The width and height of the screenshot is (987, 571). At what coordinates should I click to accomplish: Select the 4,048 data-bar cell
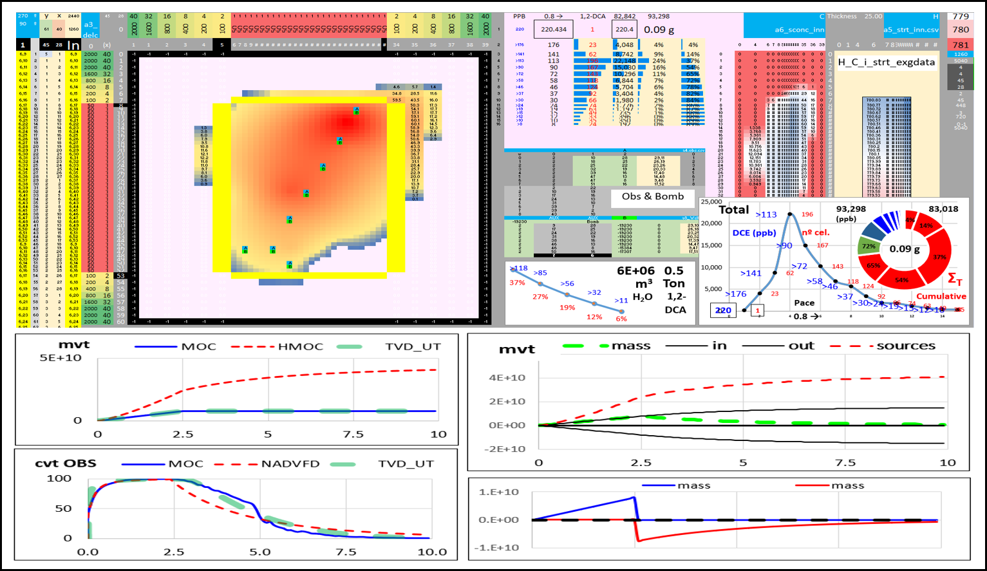625,45
